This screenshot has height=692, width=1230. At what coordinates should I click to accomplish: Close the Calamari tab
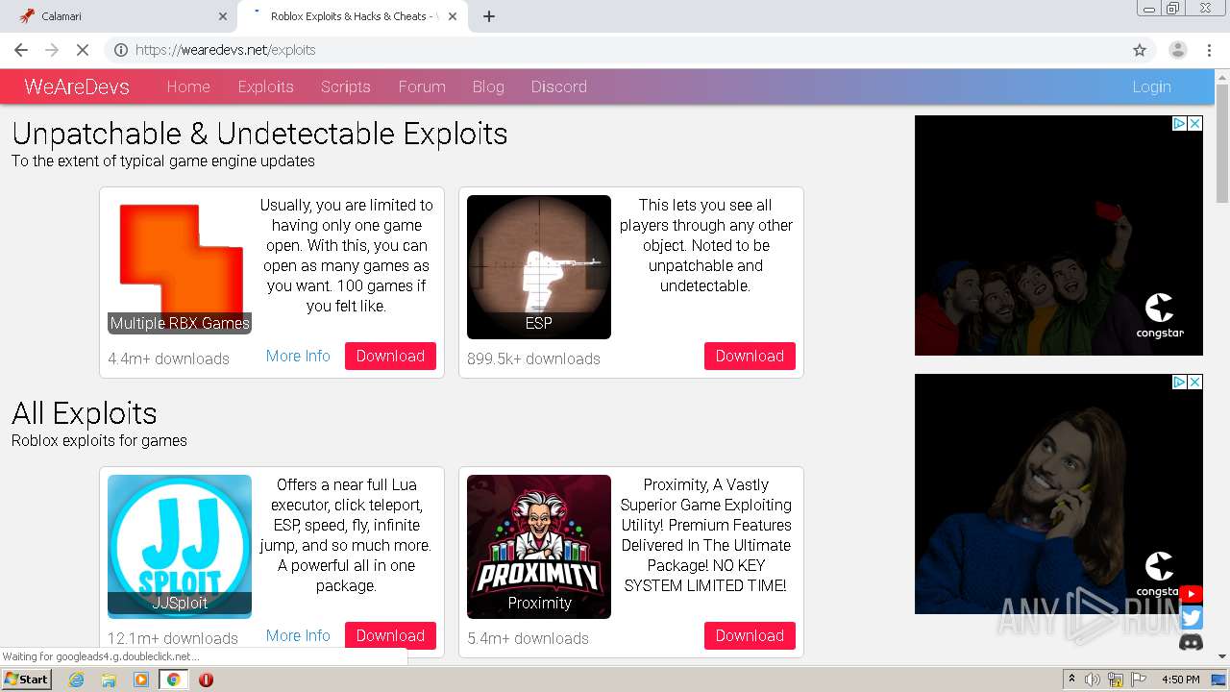(223, 16)
